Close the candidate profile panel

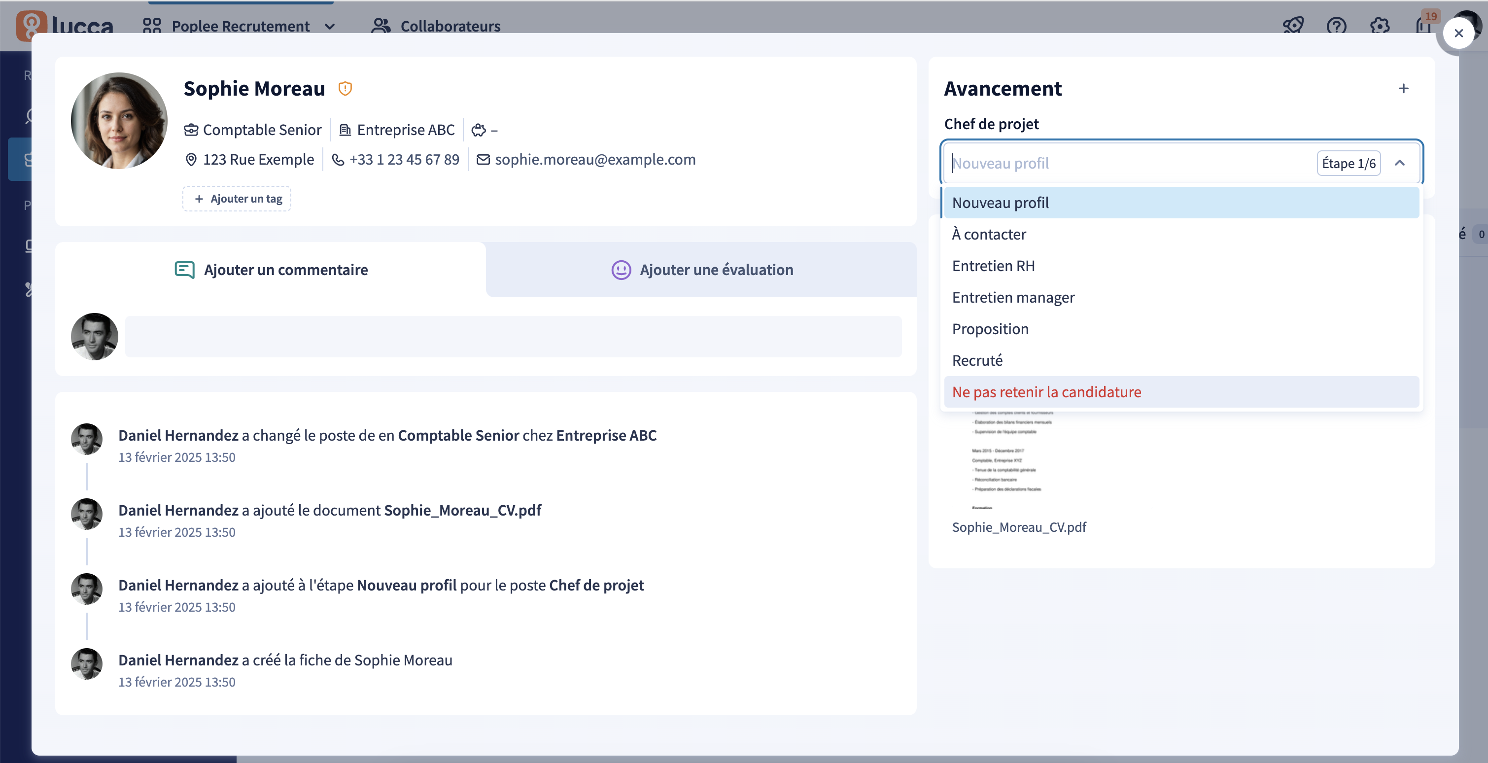1458,33
